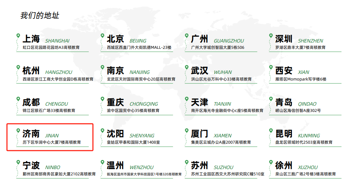Image resolution: width=363 pixels, height=190 pixels.
Task: Select the 西安 city heading
Action: point(284,70)
